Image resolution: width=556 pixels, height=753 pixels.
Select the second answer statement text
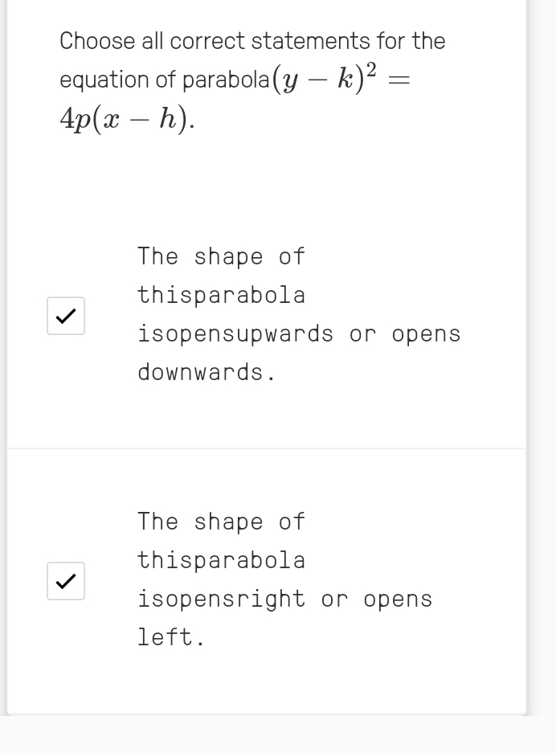pyautogui.click(x=284, y=579)
